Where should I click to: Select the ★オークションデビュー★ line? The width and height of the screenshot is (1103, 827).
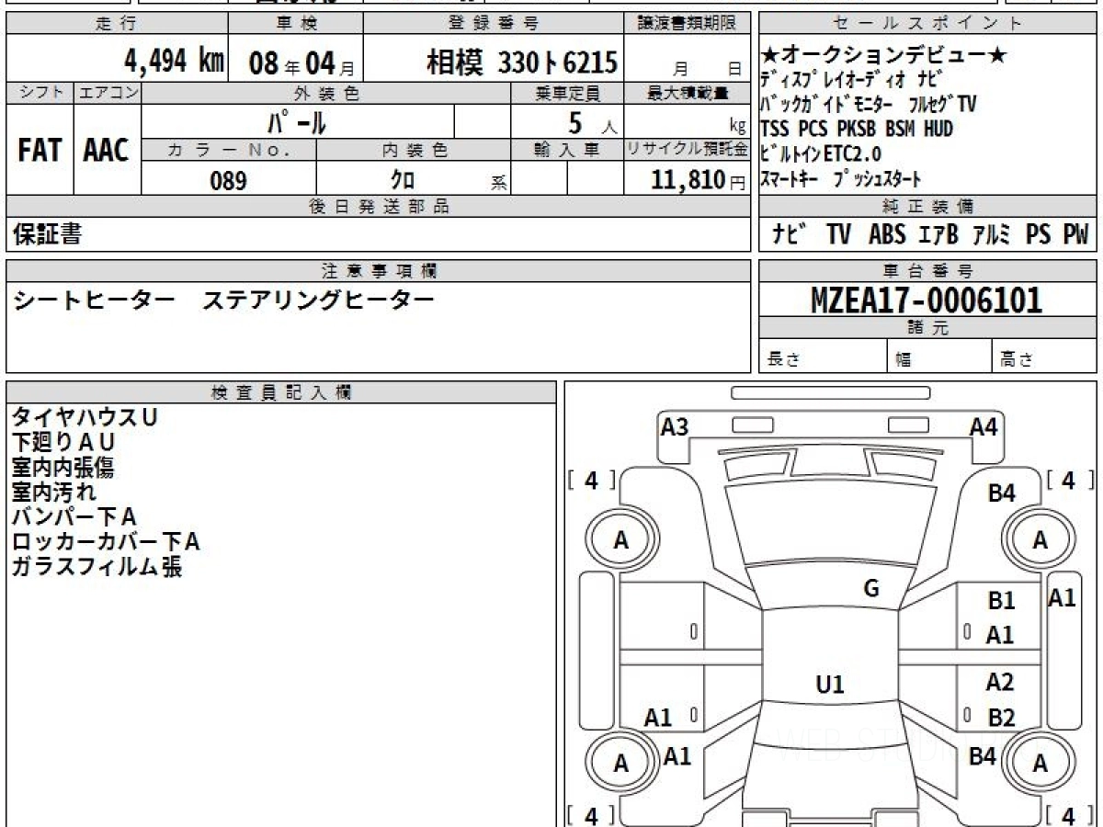[x=884, y=57]
